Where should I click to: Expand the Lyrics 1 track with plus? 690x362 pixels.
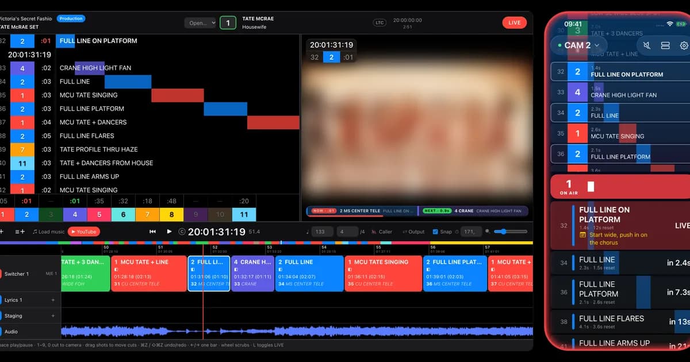[53, 300]
